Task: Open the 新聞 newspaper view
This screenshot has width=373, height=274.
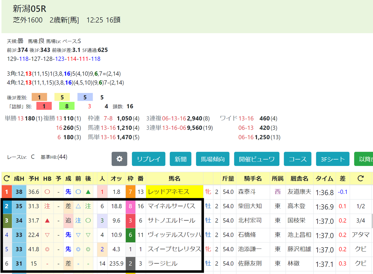Action: pos(181,159)
